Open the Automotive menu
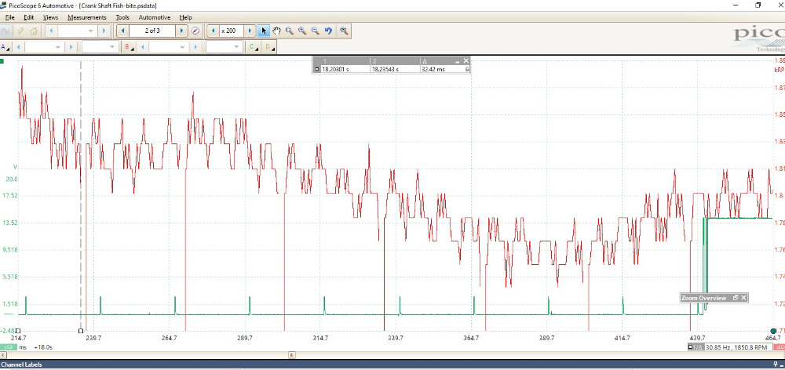 154,16
